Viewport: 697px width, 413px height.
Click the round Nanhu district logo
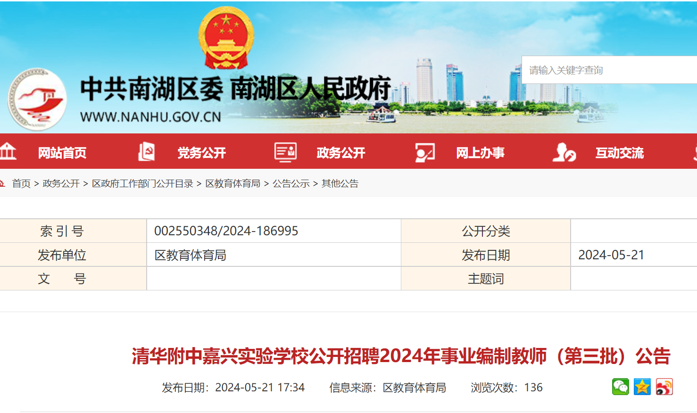coord(37,99)
